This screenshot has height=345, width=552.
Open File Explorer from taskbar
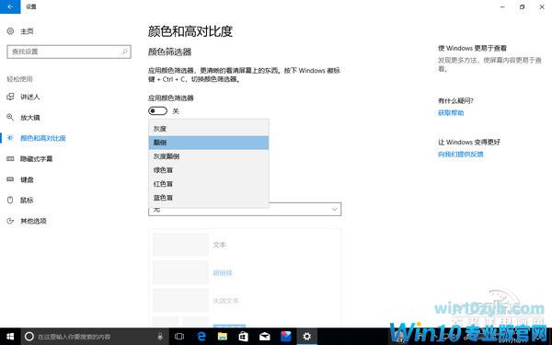click(222, 337)
